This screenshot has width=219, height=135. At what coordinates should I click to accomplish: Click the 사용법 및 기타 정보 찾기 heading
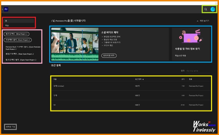click(187, 49)
